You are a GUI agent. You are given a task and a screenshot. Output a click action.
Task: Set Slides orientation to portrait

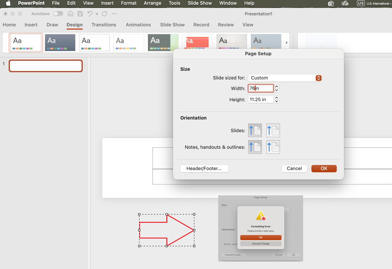coord(255,130)
